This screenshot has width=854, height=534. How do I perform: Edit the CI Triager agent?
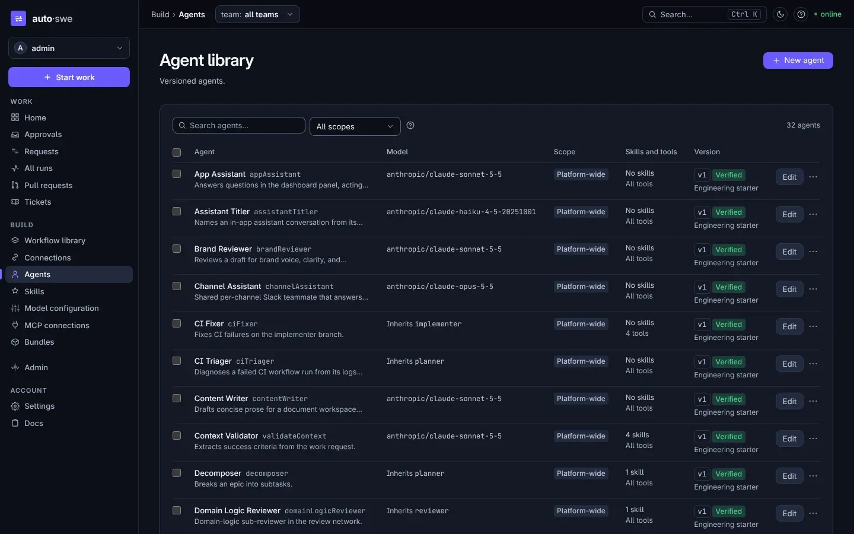click(789, 364)
